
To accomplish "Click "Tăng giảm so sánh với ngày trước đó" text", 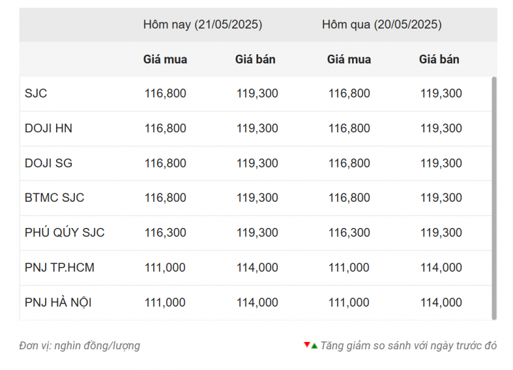I will 408,346.
